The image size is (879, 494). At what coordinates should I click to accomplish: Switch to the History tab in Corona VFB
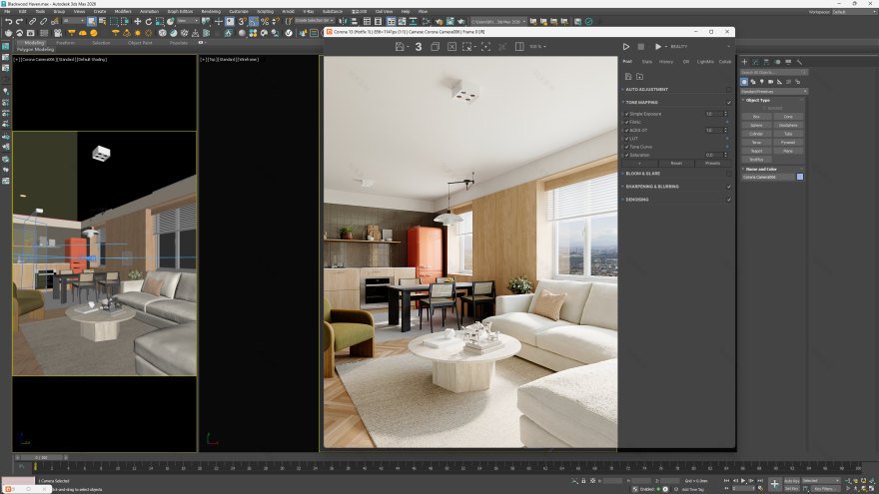click(666, 62)
